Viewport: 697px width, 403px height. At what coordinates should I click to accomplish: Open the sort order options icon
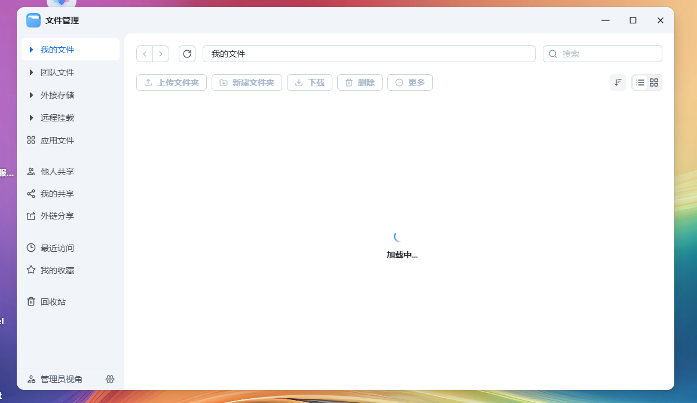click(618, 83)
